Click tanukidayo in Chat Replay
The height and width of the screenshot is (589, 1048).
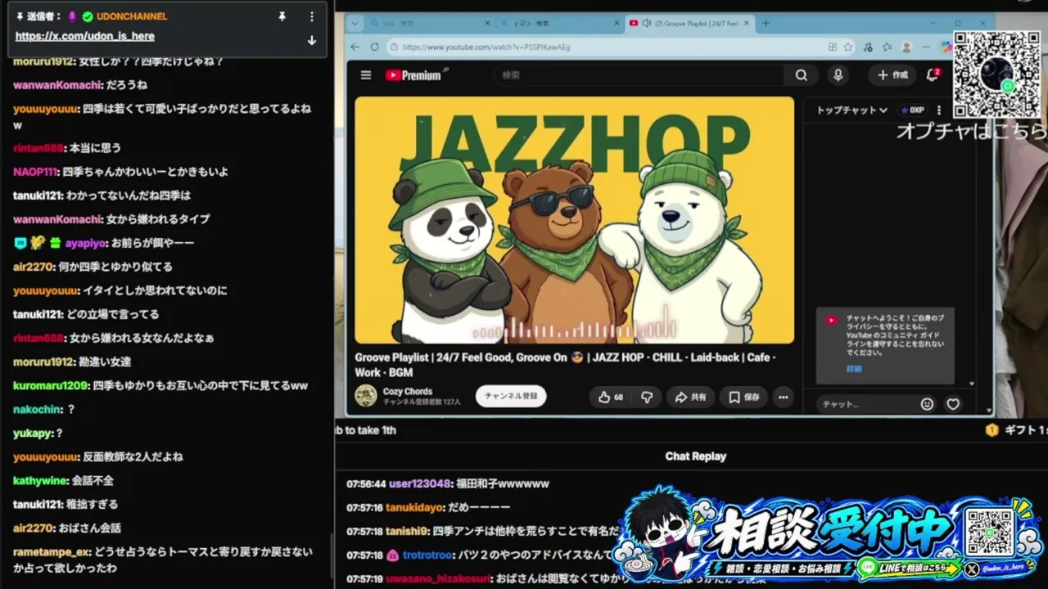[414, 508]
